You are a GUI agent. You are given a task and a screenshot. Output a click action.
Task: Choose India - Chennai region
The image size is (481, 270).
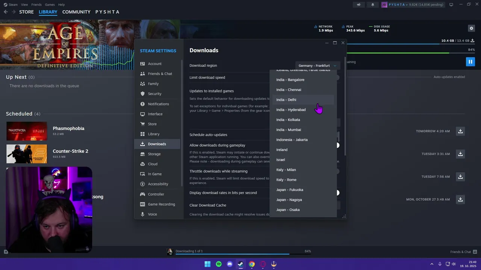pos(303,90)
